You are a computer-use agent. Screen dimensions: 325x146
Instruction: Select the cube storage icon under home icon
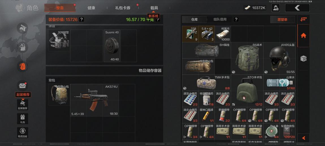tap(303, 58)
